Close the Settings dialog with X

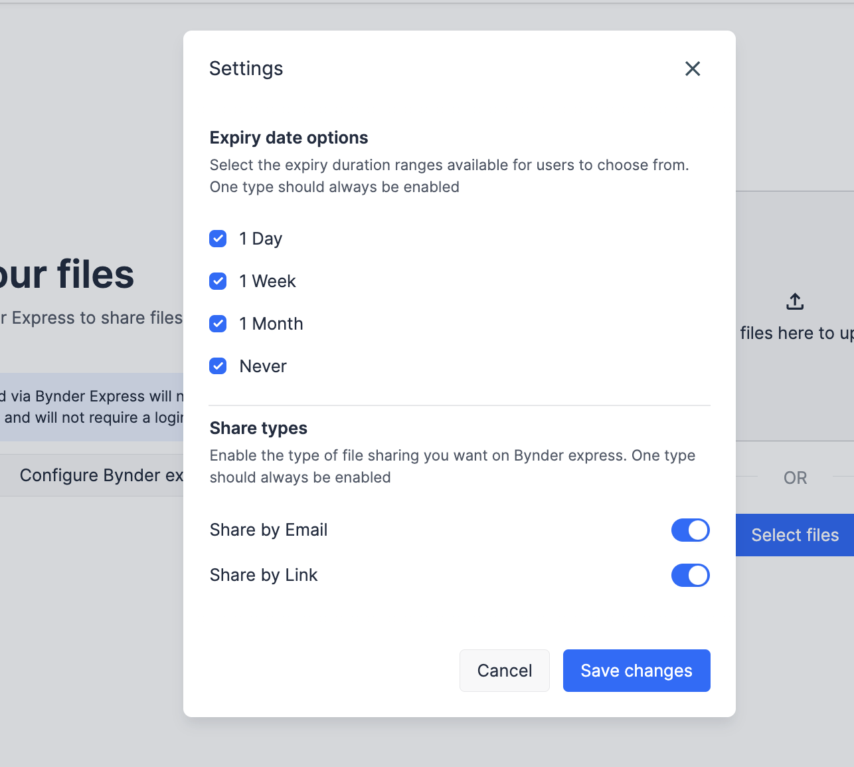pos(693,68)
